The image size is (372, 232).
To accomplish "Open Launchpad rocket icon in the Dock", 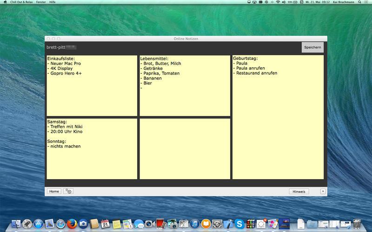I will pyautogui.click(x=27, y=224).
